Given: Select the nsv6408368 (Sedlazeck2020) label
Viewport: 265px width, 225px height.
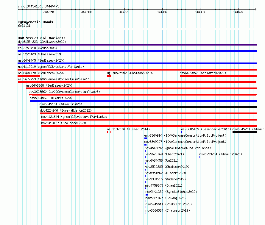Looking at the screenshot, I should 49,85.
